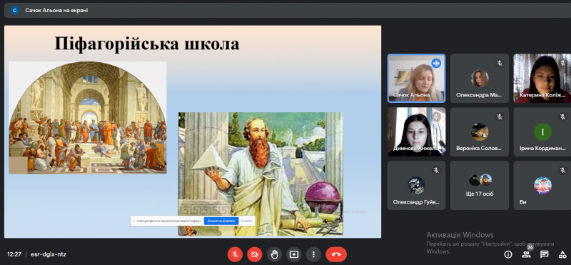Leave the call with the red hang-up button
This screenshot has width=571, height=265.
tap(336, 254)
